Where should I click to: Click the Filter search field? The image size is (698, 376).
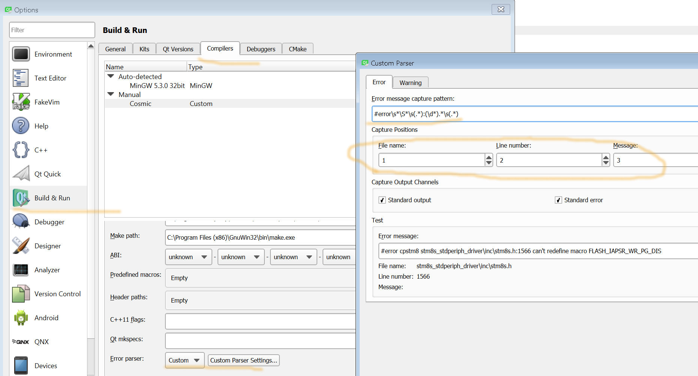(x=52, y=30)
